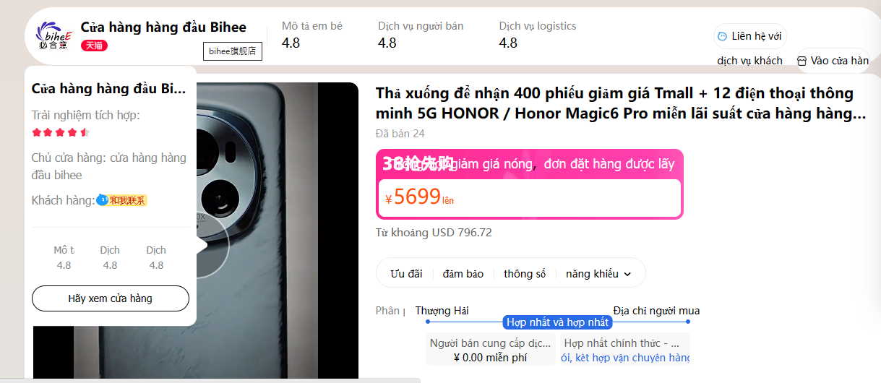
Task: Open the Ưu đãi tab
Action: [x=406, y=273]
